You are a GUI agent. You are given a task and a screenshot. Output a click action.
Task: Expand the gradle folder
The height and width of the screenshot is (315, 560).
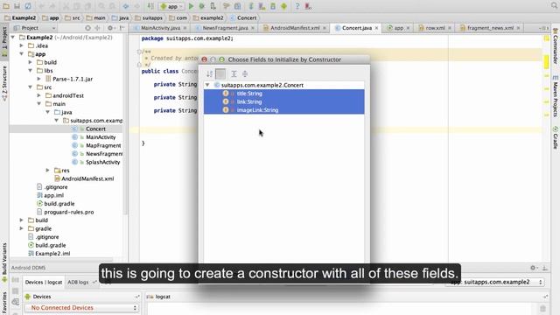pyautogui.click(x=21, y=228)
